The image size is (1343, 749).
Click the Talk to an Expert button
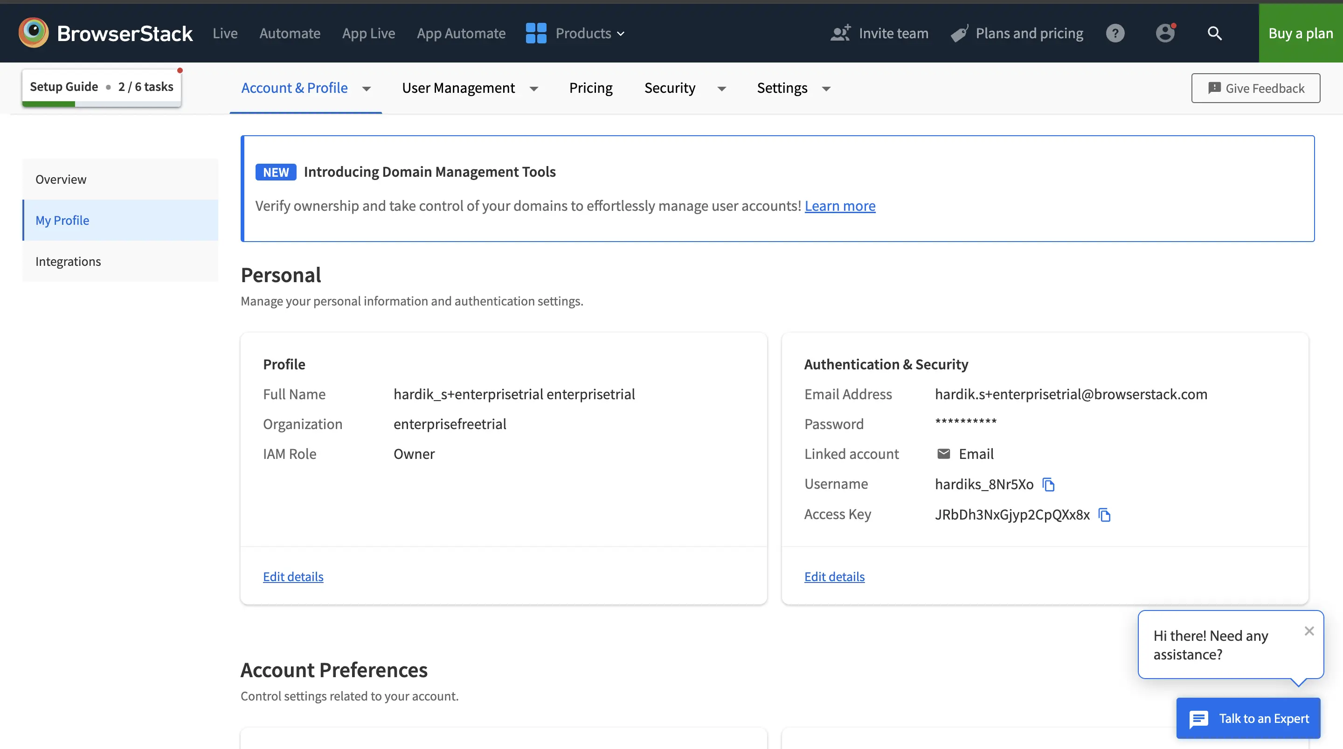(x=1248, y=718)
